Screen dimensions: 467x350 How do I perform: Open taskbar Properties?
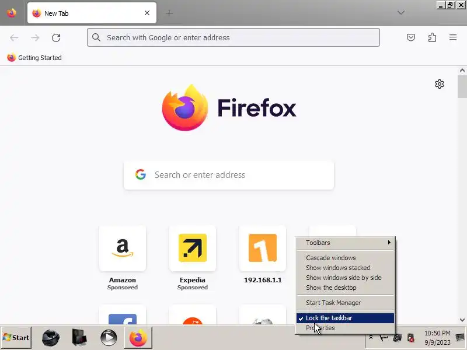point(345,328)
